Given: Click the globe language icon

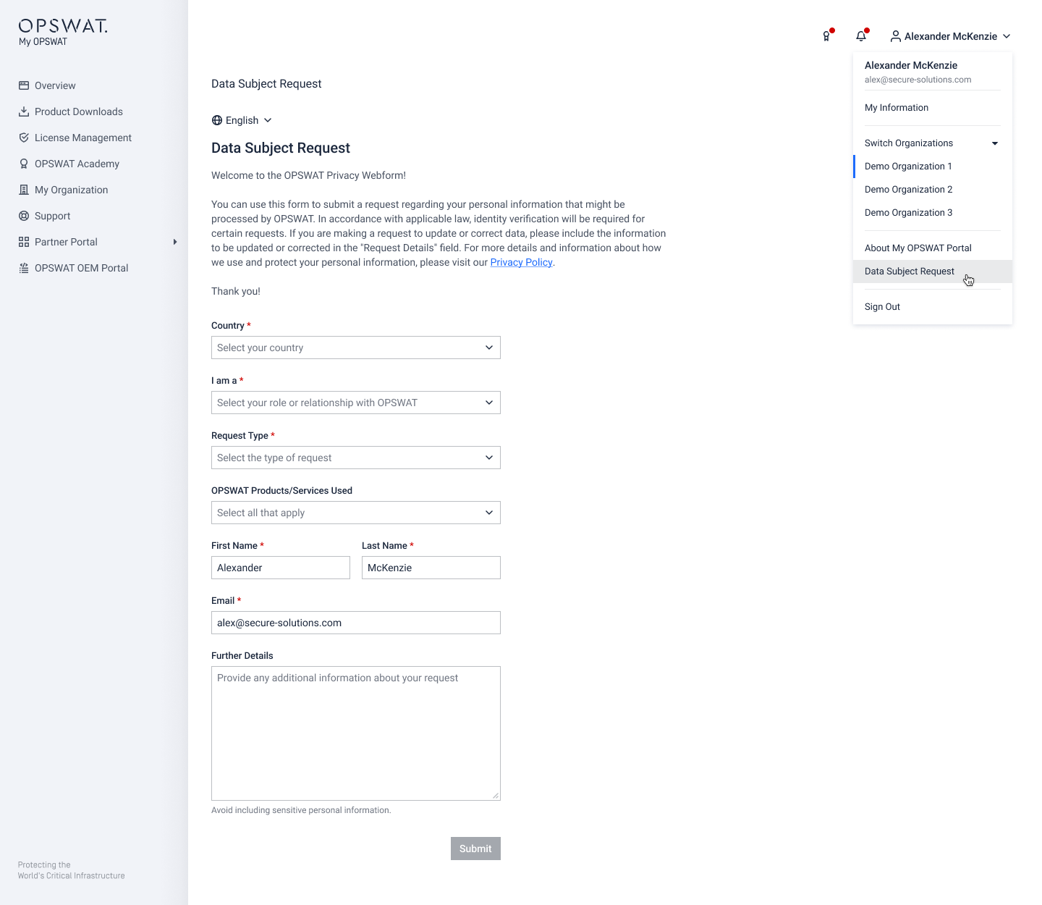Looking at the screenshot, I should [x=217, y=120].
